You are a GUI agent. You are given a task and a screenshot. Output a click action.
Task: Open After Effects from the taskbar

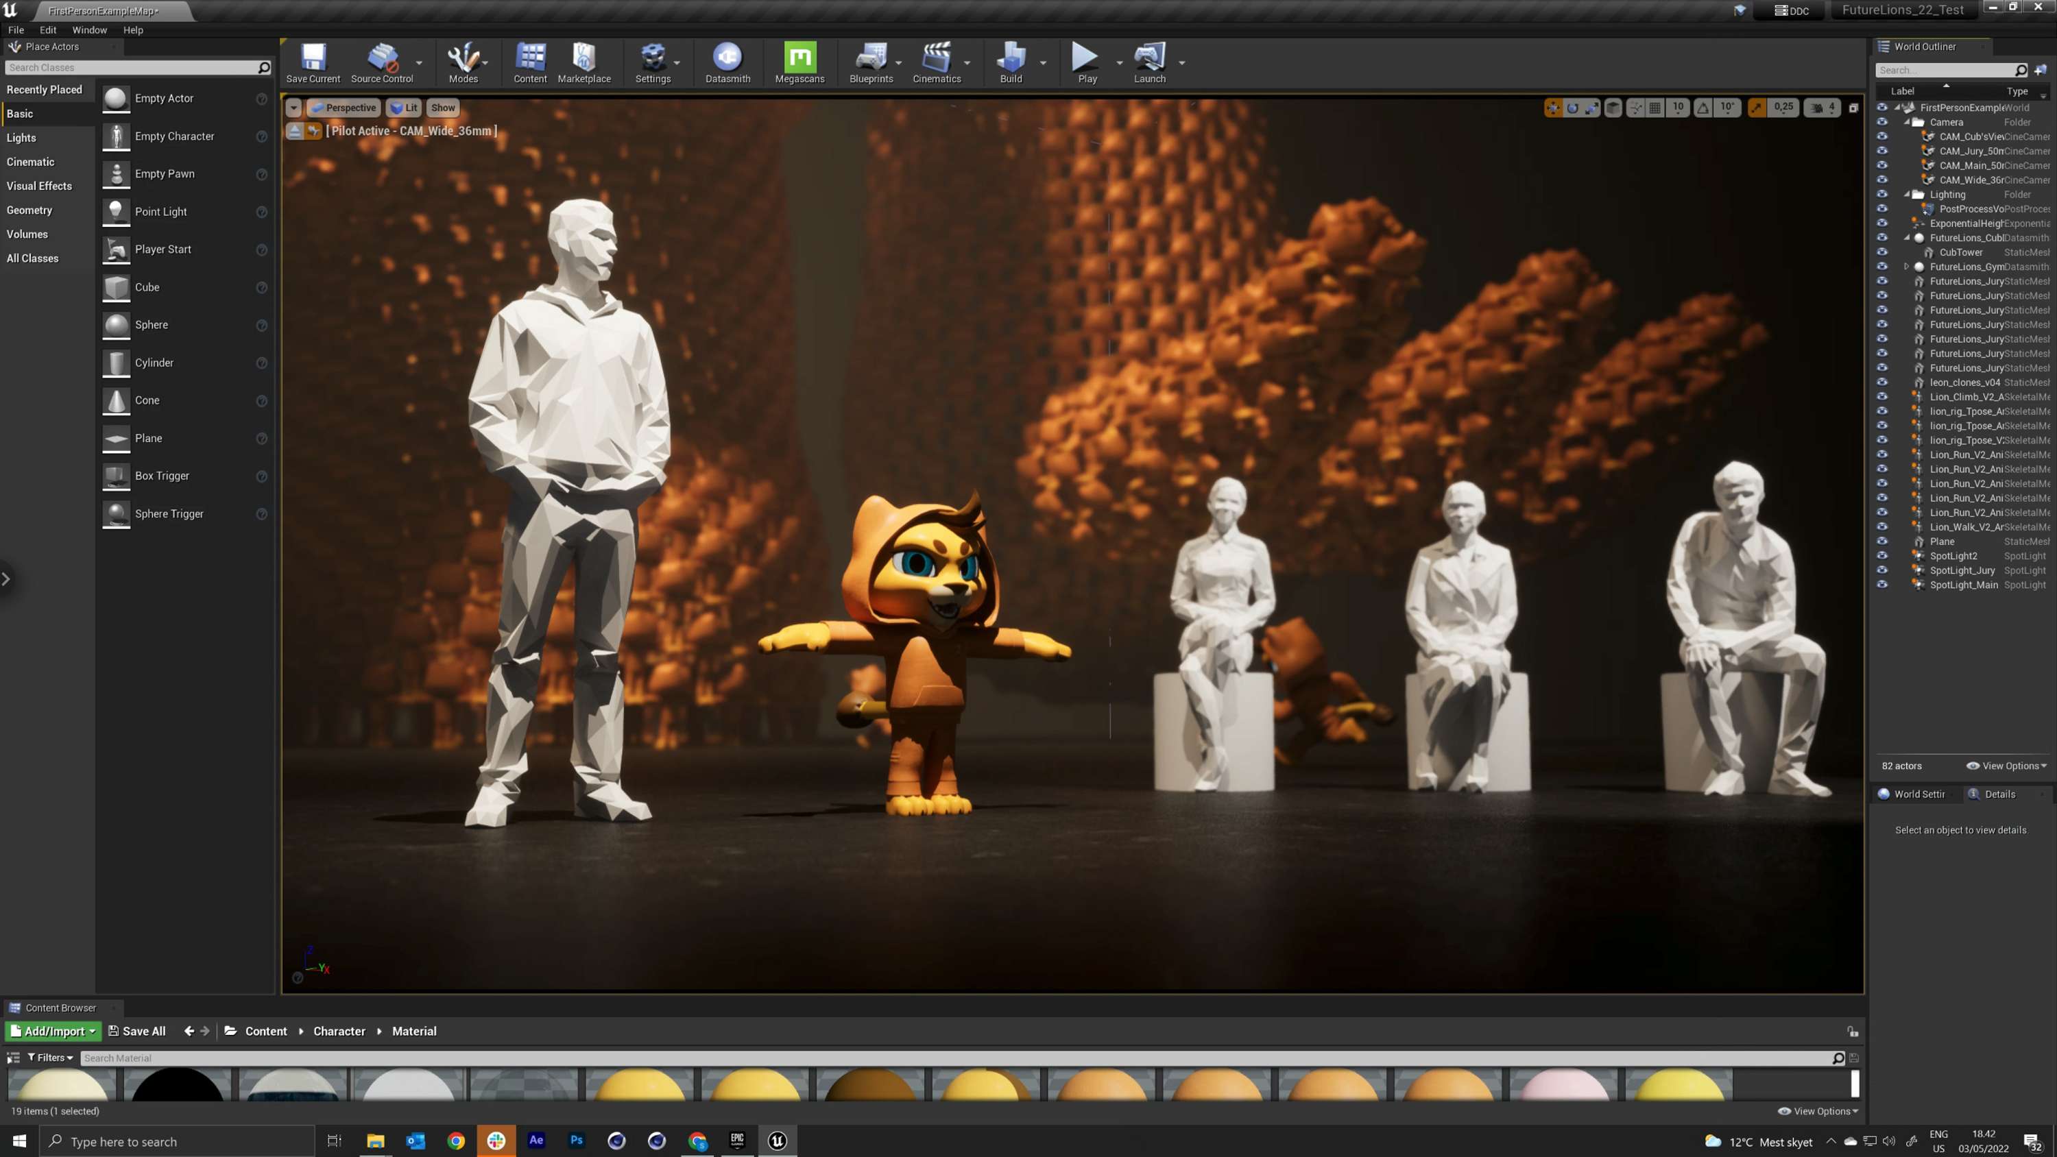point(537,1141)
